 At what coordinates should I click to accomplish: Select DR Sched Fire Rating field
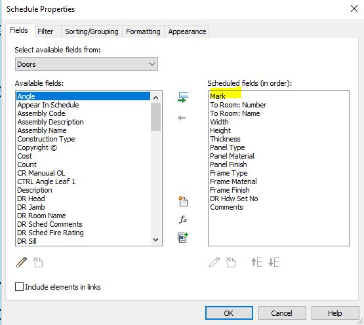(83, 233)
